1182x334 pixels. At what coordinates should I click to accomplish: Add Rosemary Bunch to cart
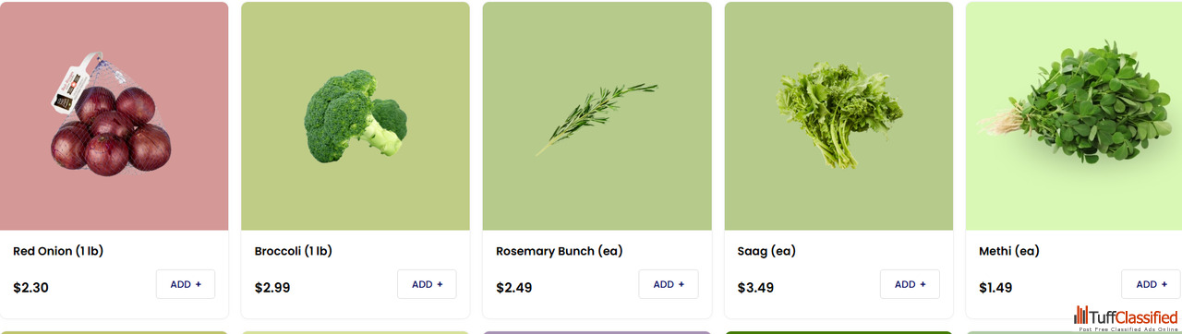pyautogui.click(x=669, y=284)
